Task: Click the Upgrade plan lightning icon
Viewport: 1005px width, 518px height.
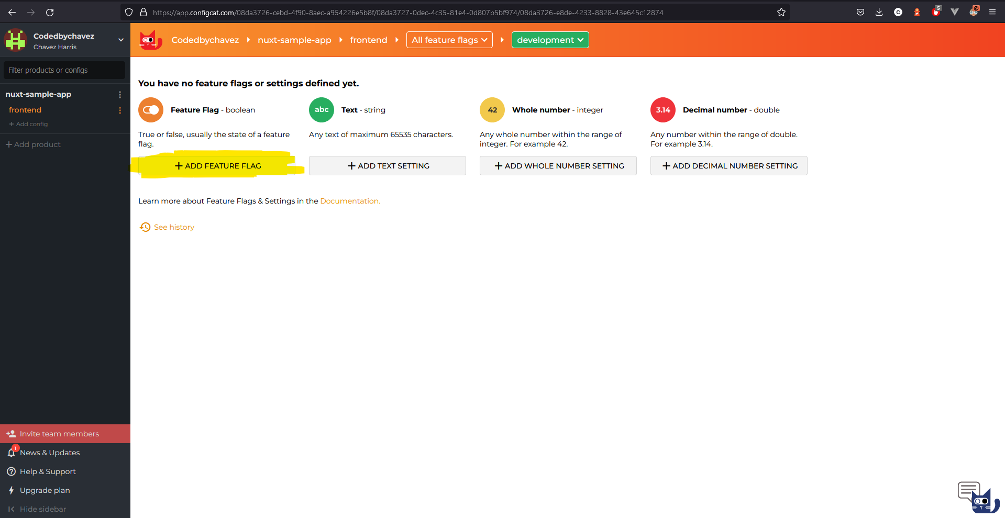Action: coord(11,490)
